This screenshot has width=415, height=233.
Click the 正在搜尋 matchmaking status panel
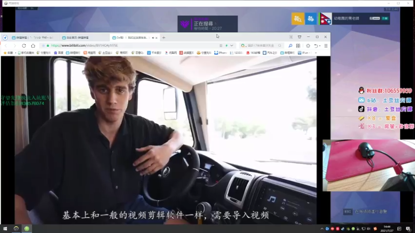click(x=208, y=24)
